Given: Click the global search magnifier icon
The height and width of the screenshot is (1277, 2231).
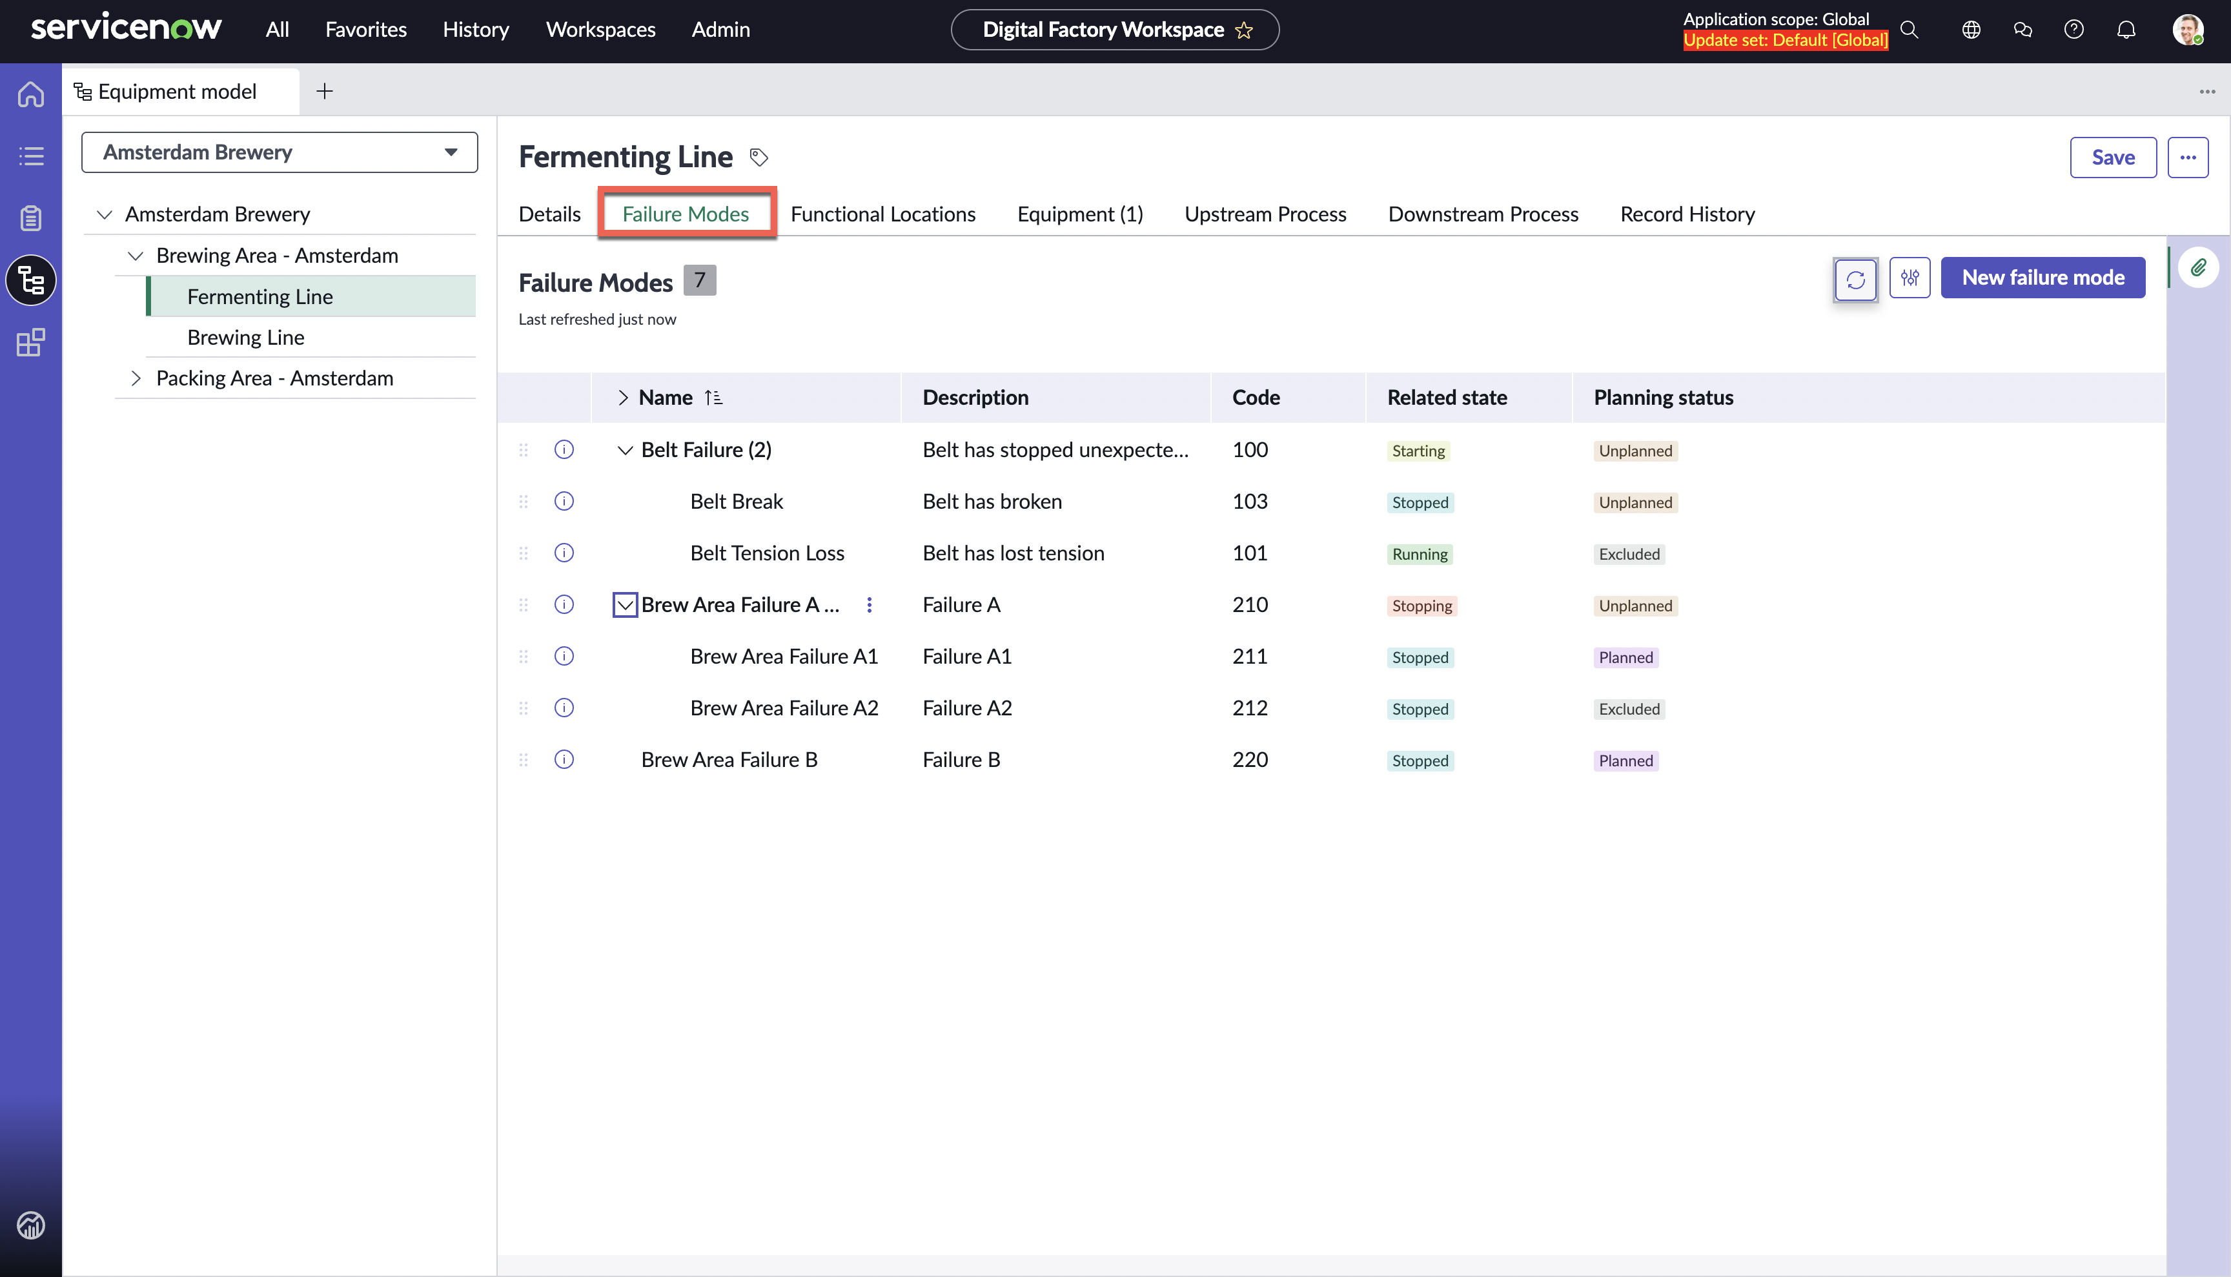Looking at the screenshot, I should pyautogui.click(x=1909, y=30).
